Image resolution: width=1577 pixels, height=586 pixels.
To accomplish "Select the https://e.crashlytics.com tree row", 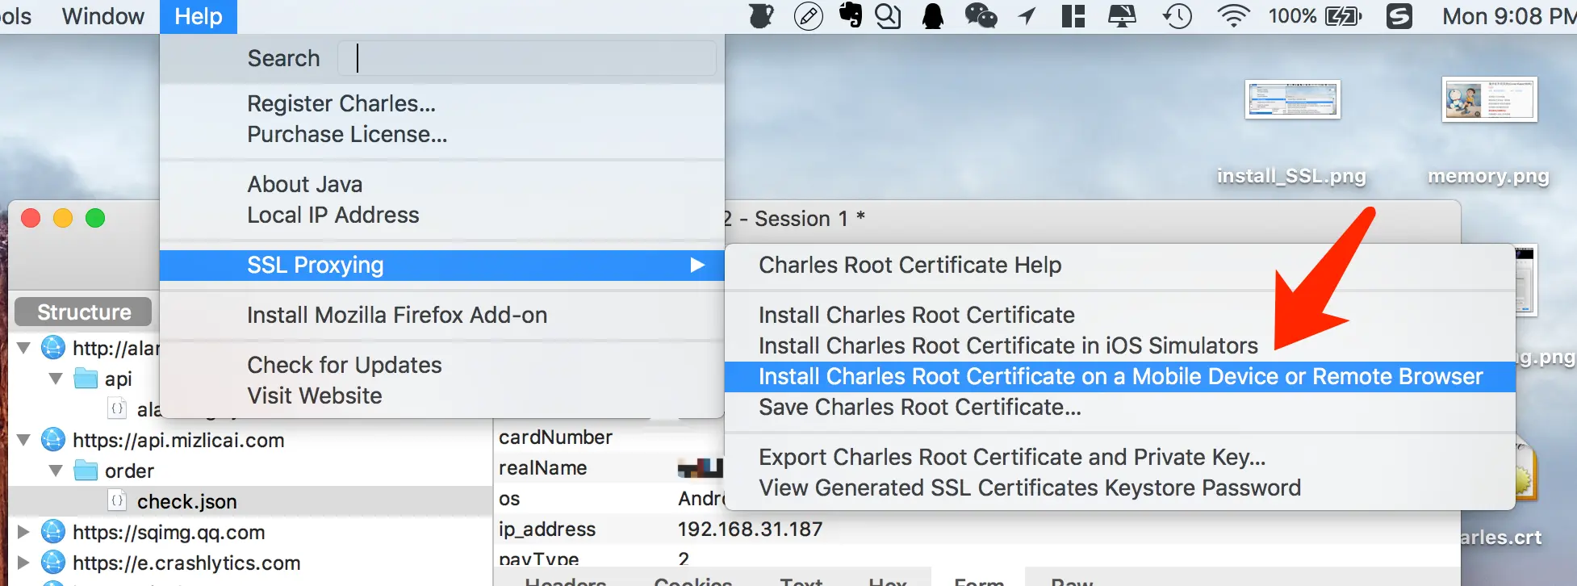I will pyautogui.click(x=251, y=563).
